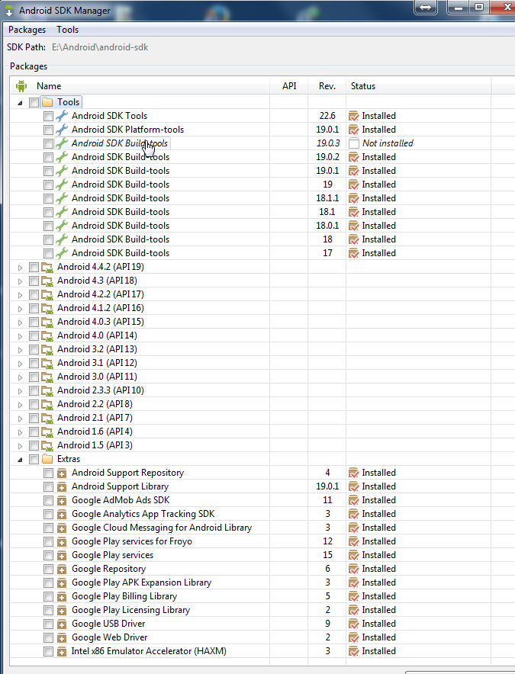Screen dimensions: 515x674
Task: Select Google Play Licensing Library row
Action: pyautogui.click(x=250, y=610)
